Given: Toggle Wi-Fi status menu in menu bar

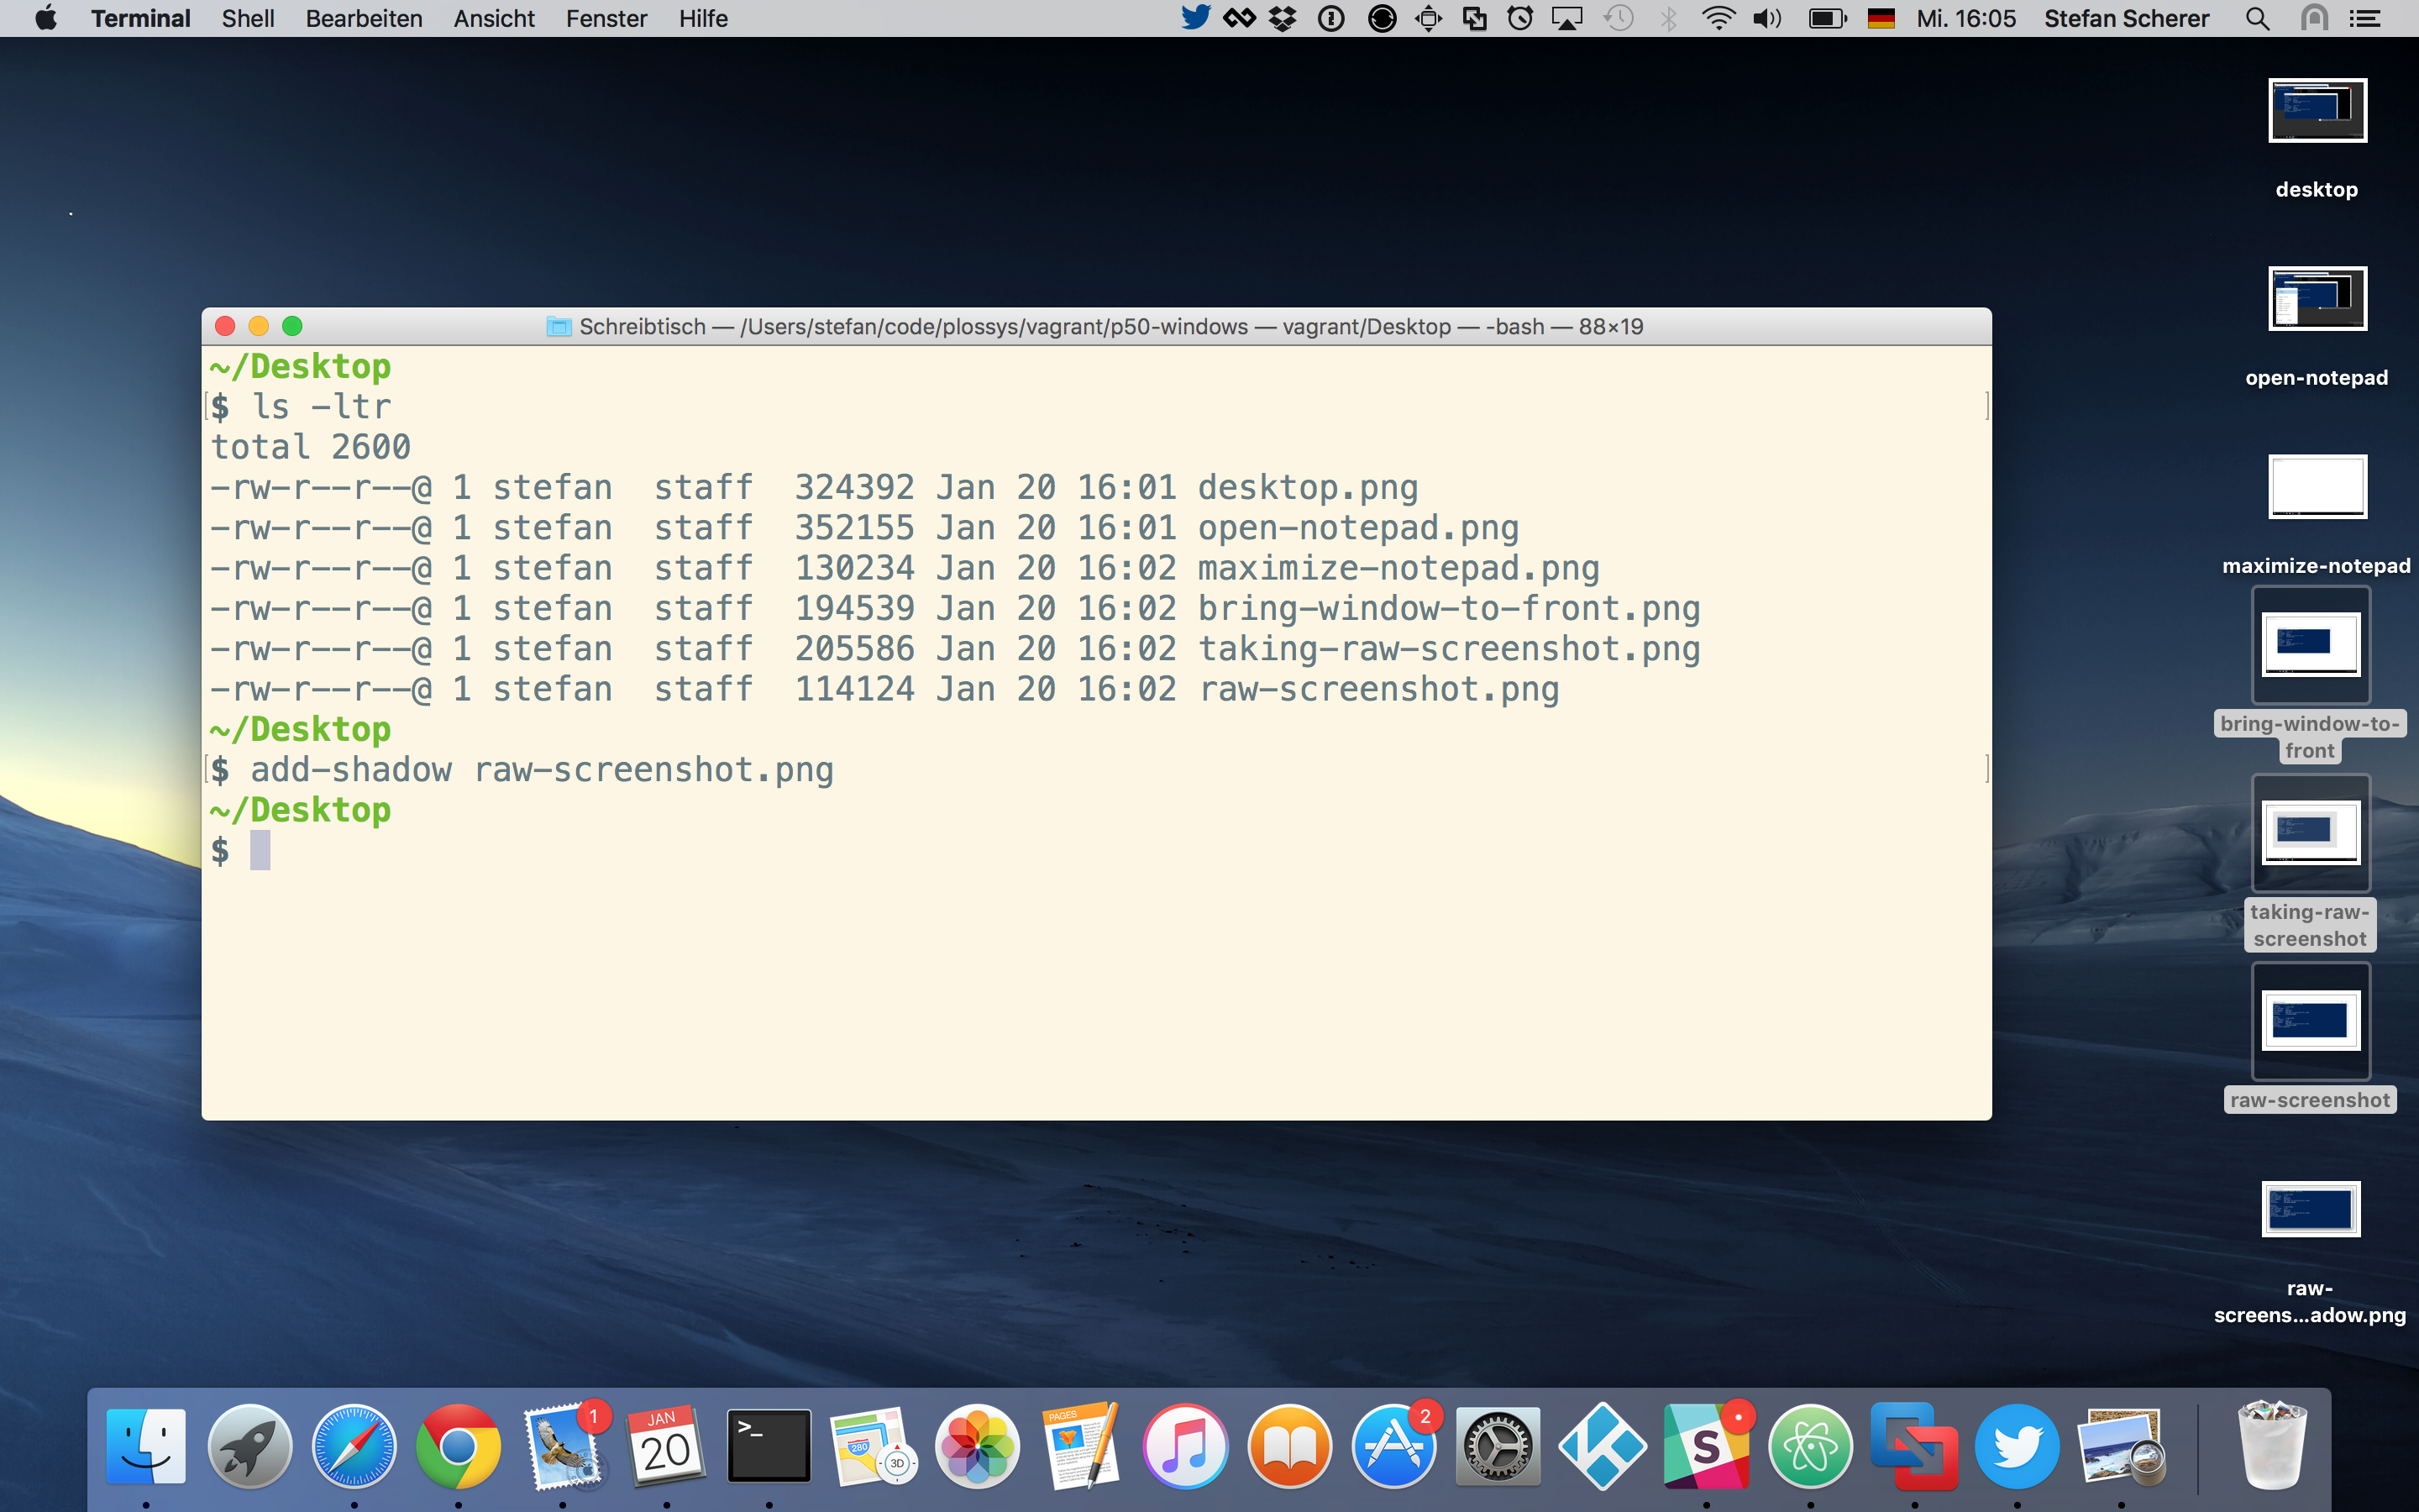Looking at the screenshot, I should click(1718, 18).
